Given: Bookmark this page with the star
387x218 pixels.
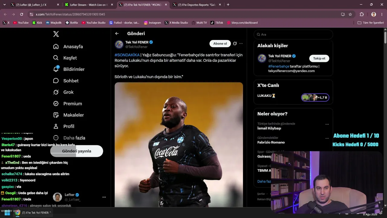Looking at the screenshot, I should coord(350,14).
